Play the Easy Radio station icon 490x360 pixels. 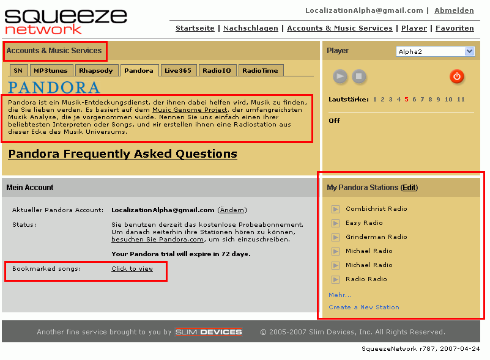pos(335,223)
